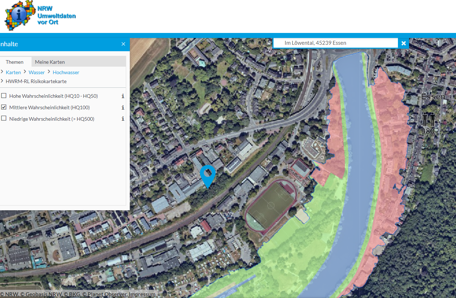Viewport: 456px width, 298px height.
Task: Uncheck Mittlere Wahrscheinlichkeit (HQ100) layer
Action: click(4, 107)
